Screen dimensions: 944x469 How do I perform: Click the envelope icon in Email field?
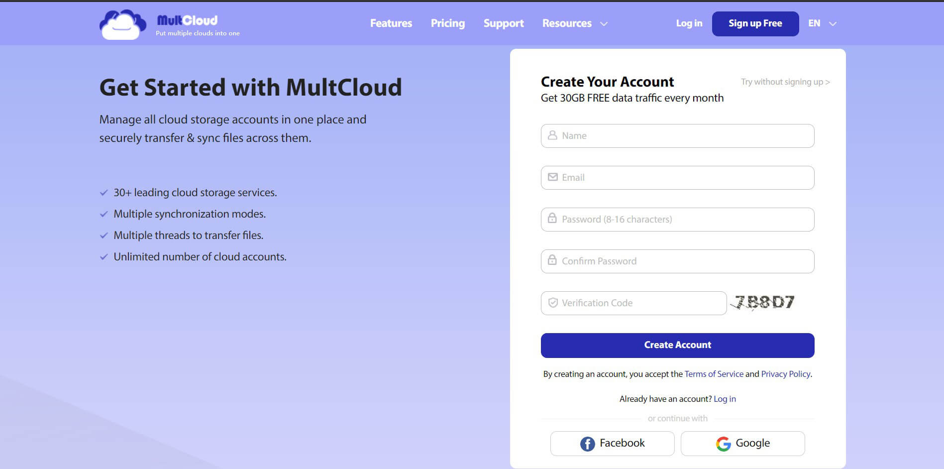[552, 177]
